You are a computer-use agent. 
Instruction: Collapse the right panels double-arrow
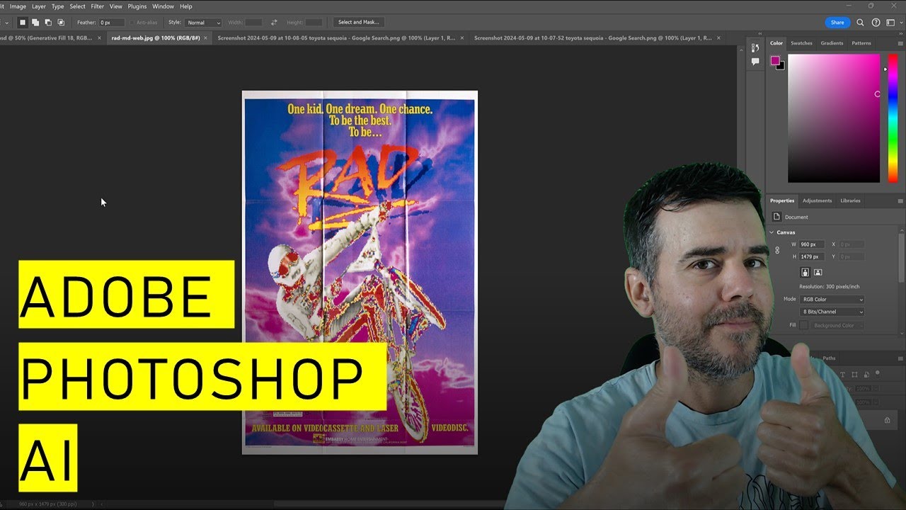tap(900, 35)
